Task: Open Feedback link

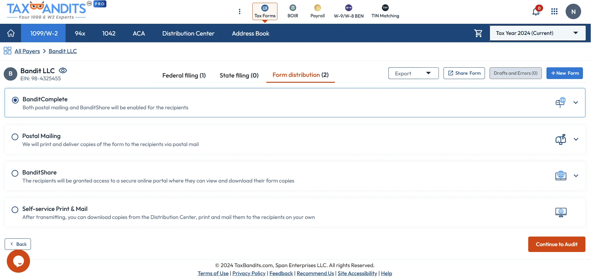Action: [281, 273]
